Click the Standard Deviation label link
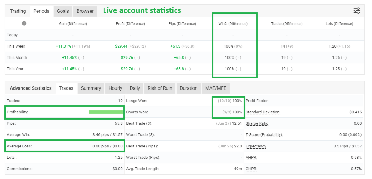The height and width of the screenshot is (179, 372). pos(263,112)
